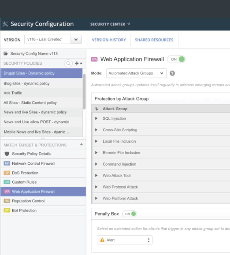Click the search icon in Security Policies

point(68,63)
